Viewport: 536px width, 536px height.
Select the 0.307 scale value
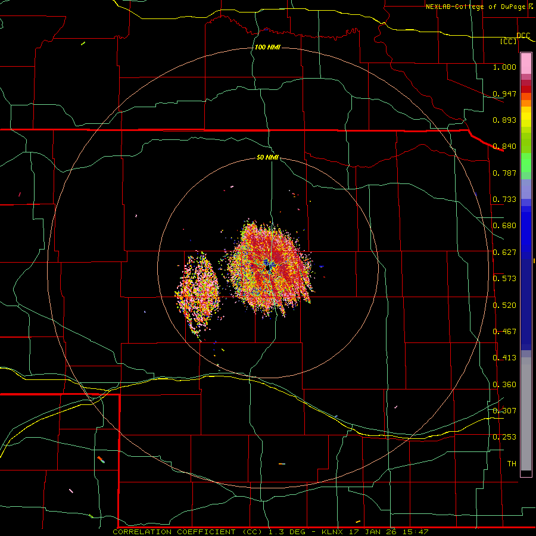click(x=504, y=411)
